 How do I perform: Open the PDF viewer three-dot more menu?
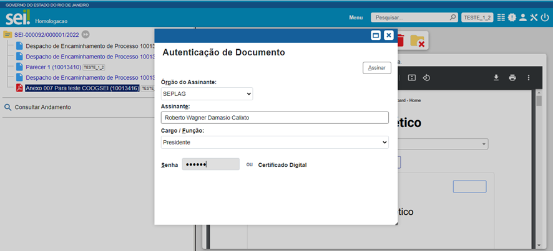pyautogui.click(x=528, y=77)
